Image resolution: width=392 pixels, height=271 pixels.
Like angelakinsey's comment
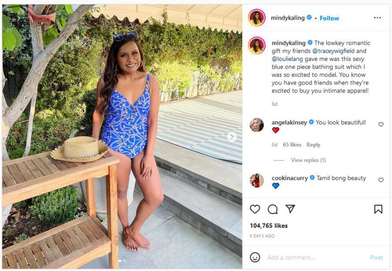(381, 125)
